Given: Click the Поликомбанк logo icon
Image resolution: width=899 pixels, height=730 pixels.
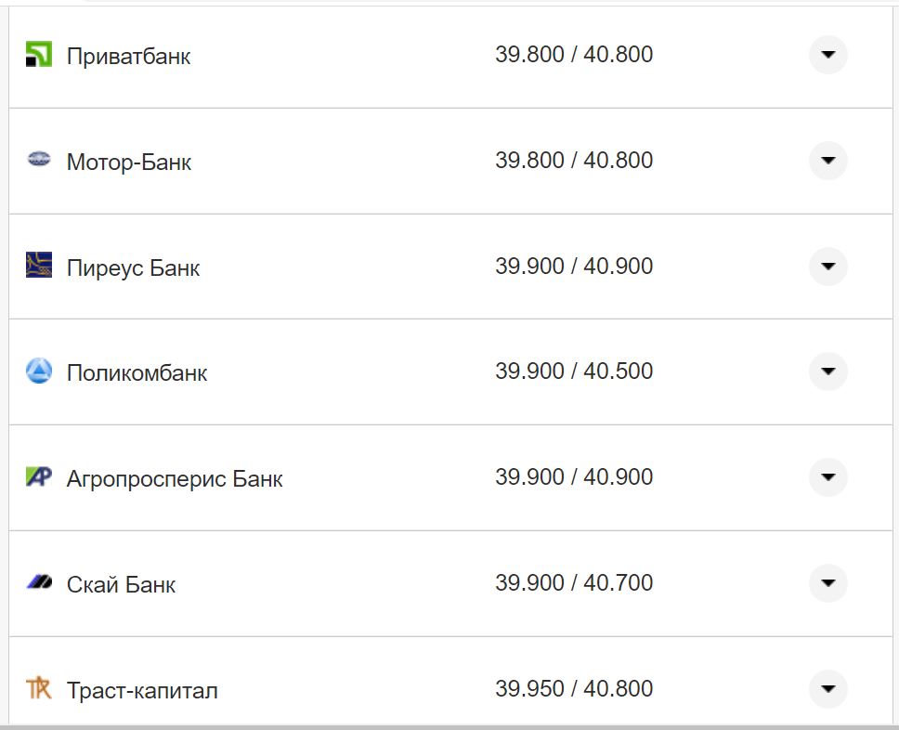Looking at the screenshot, I should (x=39, y=372).
